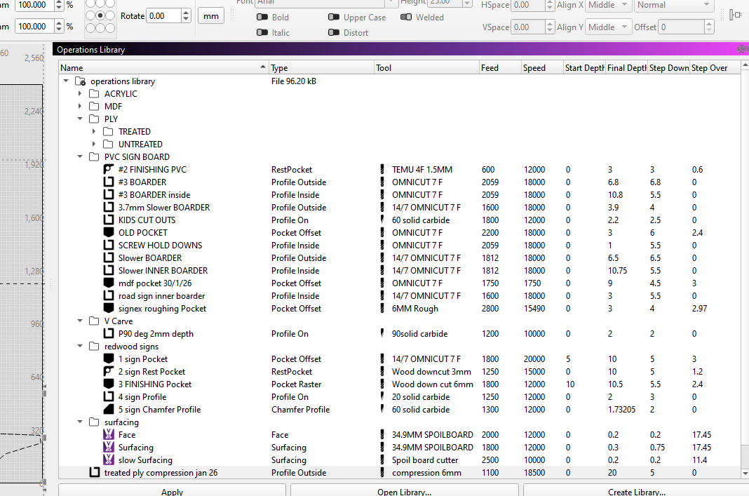Click the purple Face operation icon

tap(108, 435)
